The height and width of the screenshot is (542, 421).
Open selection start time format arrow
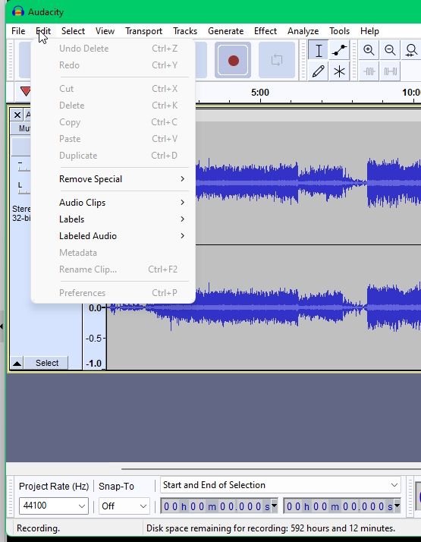275,506
